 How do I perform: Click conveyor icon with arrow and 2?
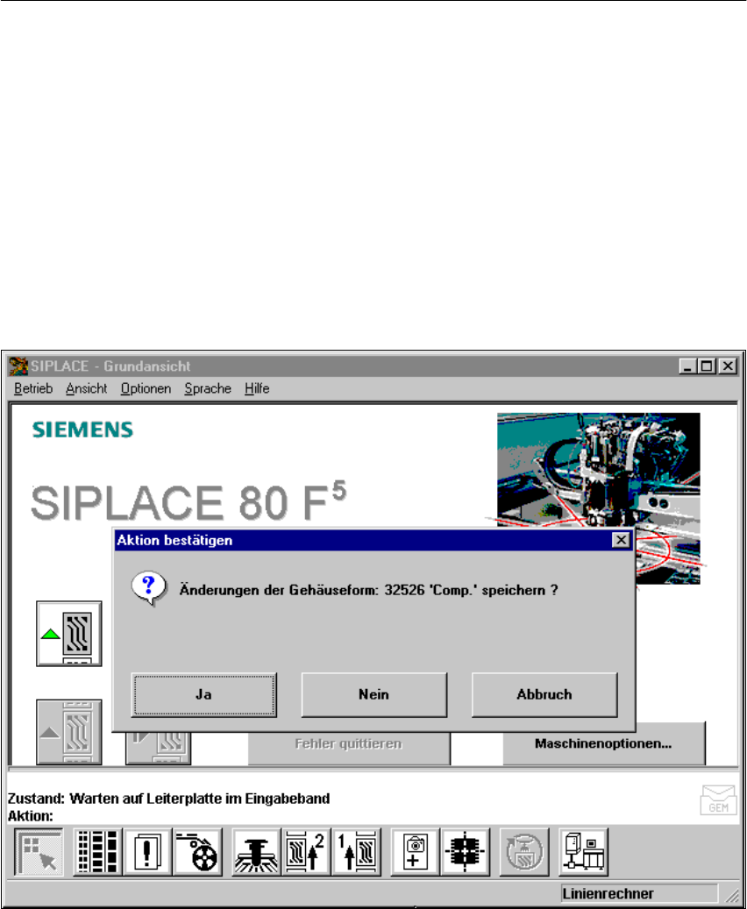point(306,852)
